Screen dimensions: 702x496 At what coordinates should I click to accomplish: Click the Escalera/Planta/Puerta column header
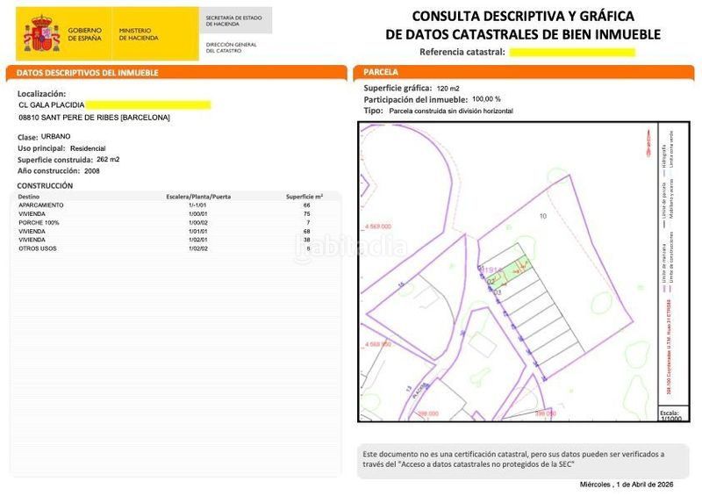tap(198, 197)
